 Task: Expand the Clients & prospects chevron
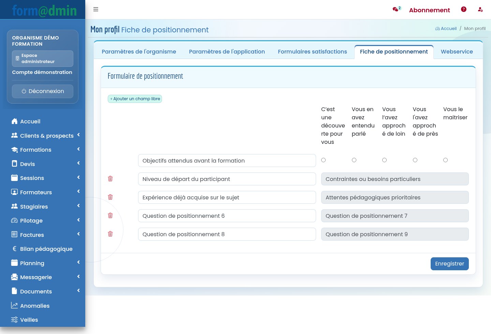pyautogui.click(x=78, y=135)
